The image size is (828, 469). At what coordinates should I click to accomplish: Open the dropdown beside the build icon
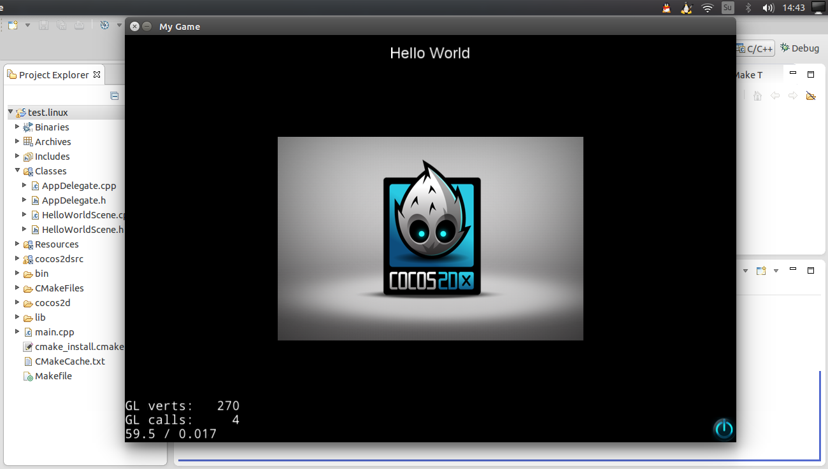[119, 25]
